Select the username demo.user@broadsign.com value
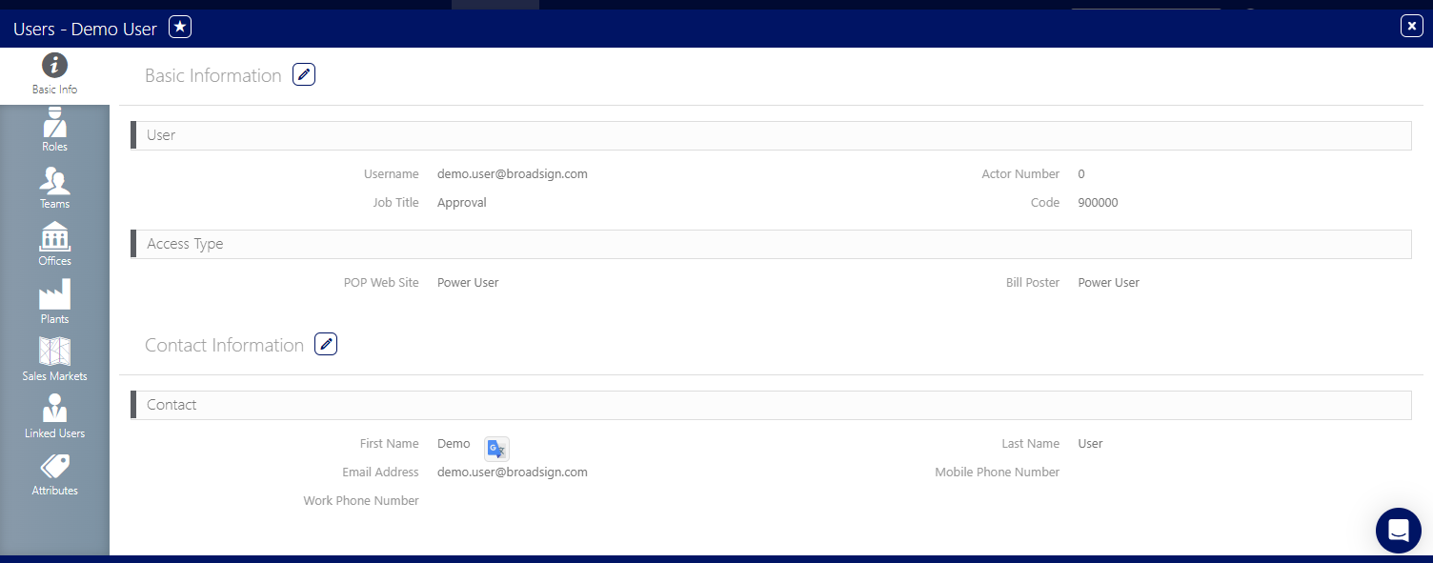Image resolution: width=1433 pixels, height=563 pixels. [513, 174]
